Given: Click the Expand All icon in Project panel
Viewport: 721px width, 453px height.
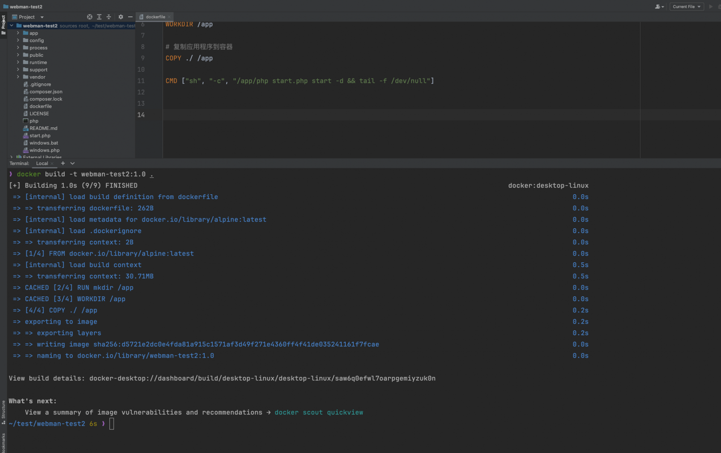Looking at the screenshot, I should (x=99, y=17).
